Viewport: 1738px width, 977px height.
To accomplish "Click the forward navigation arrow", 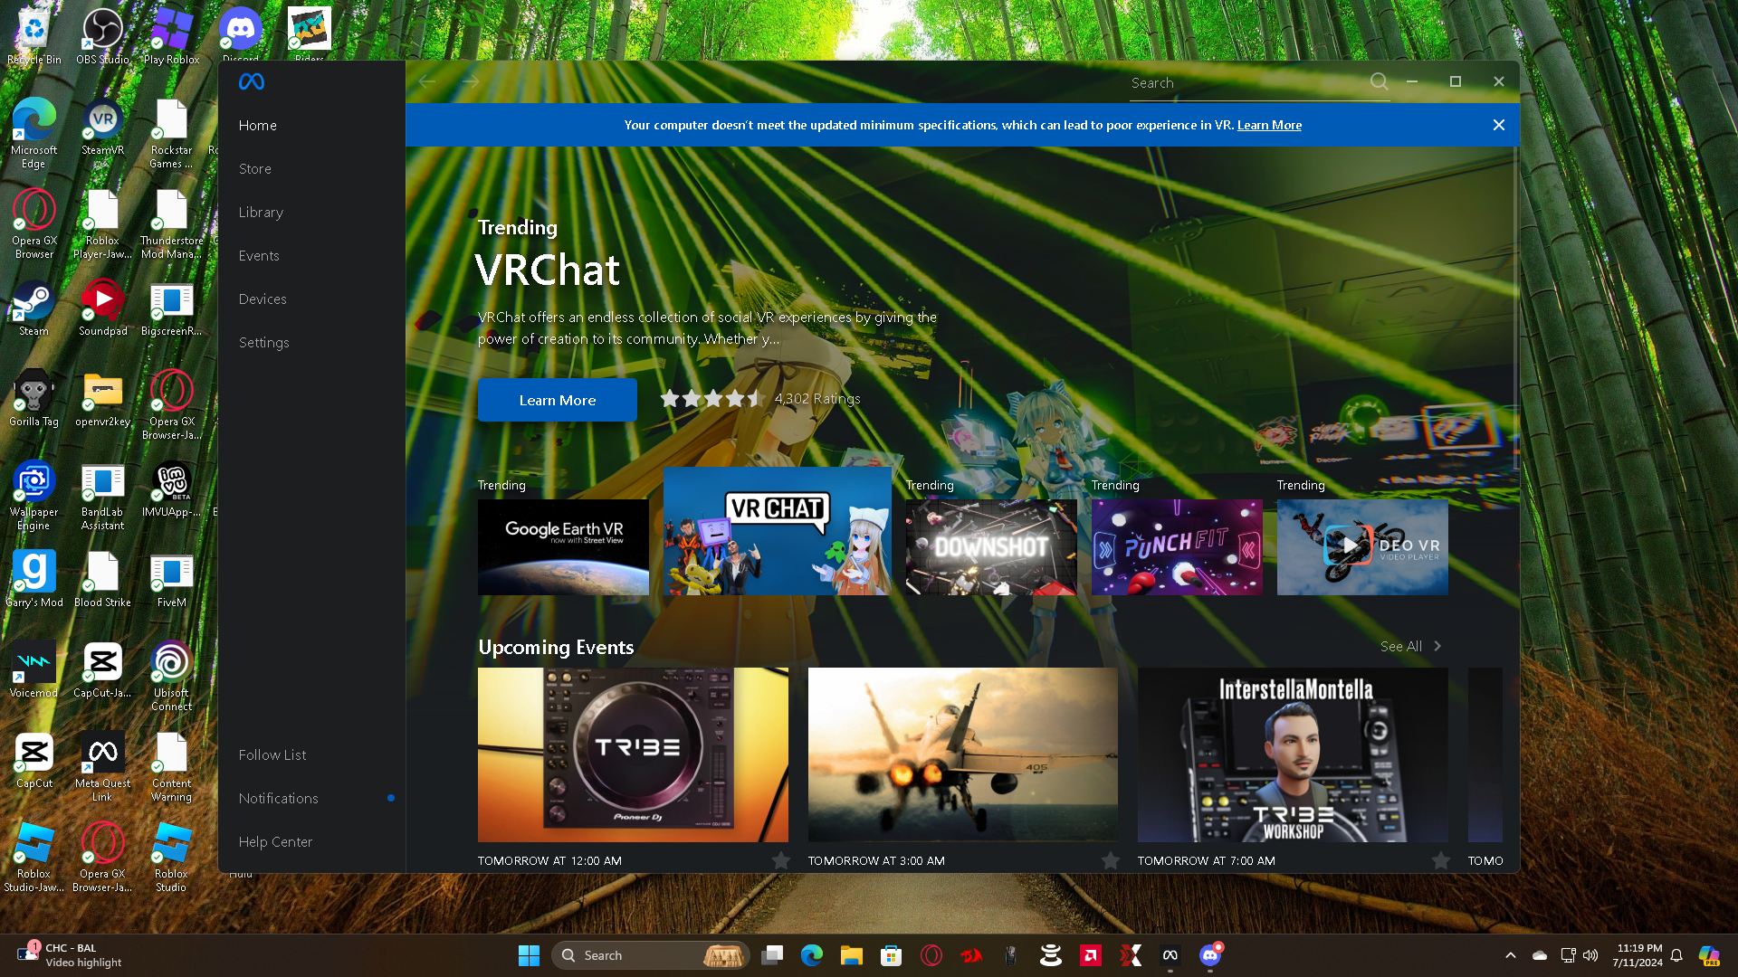I will tap(471, 82).
